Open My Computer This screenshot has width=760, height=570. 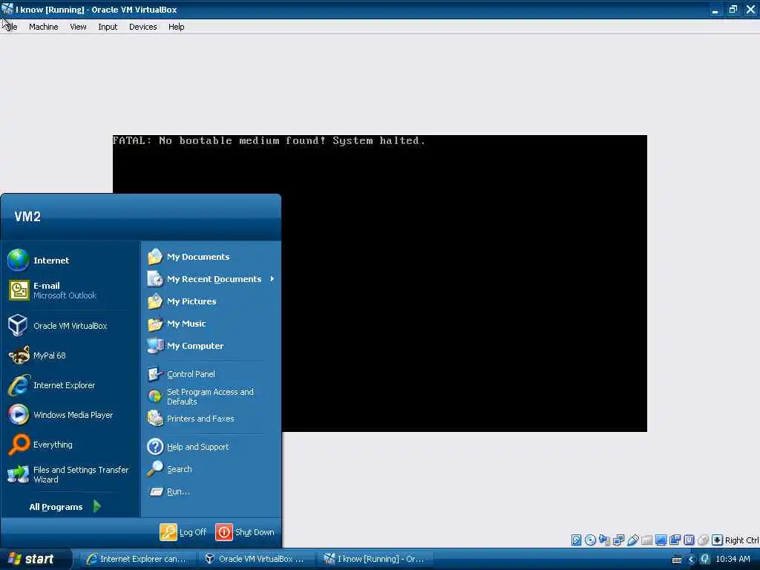tap(211, 346)
